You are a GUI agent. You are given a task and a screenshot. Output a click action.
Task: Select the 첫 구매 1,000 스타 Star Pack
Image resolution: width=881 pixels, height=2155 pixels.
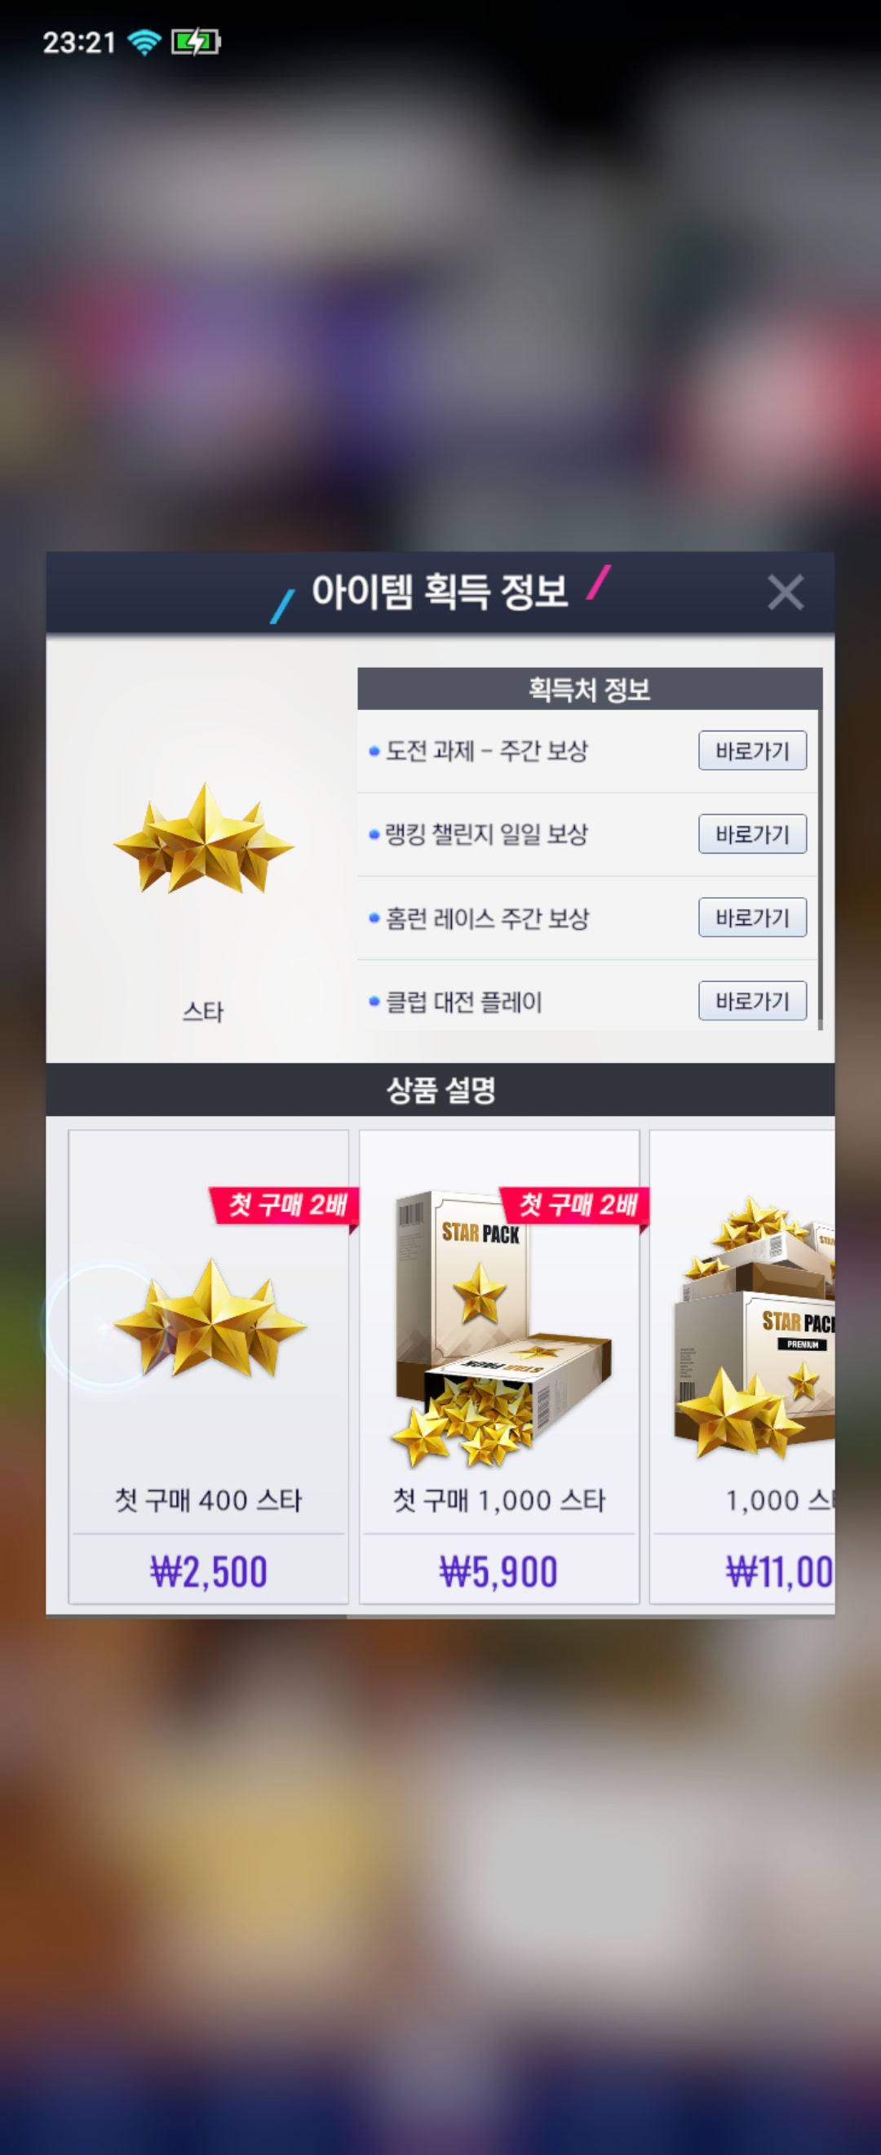(499, 1367)
